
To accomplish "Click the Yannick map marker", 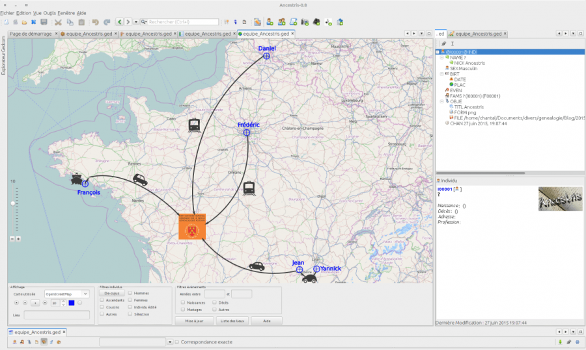I will (316, 269).
